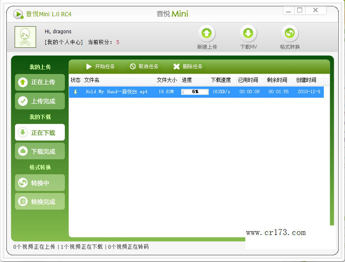The width and height of the screenshot is (345, 262).
Task: Delete the task with 删除任务
Action: click(x=188, y=67)
